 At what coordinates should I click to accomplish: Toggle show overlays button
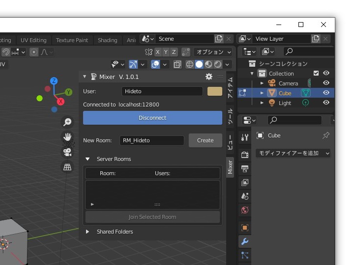click(155, 64)
